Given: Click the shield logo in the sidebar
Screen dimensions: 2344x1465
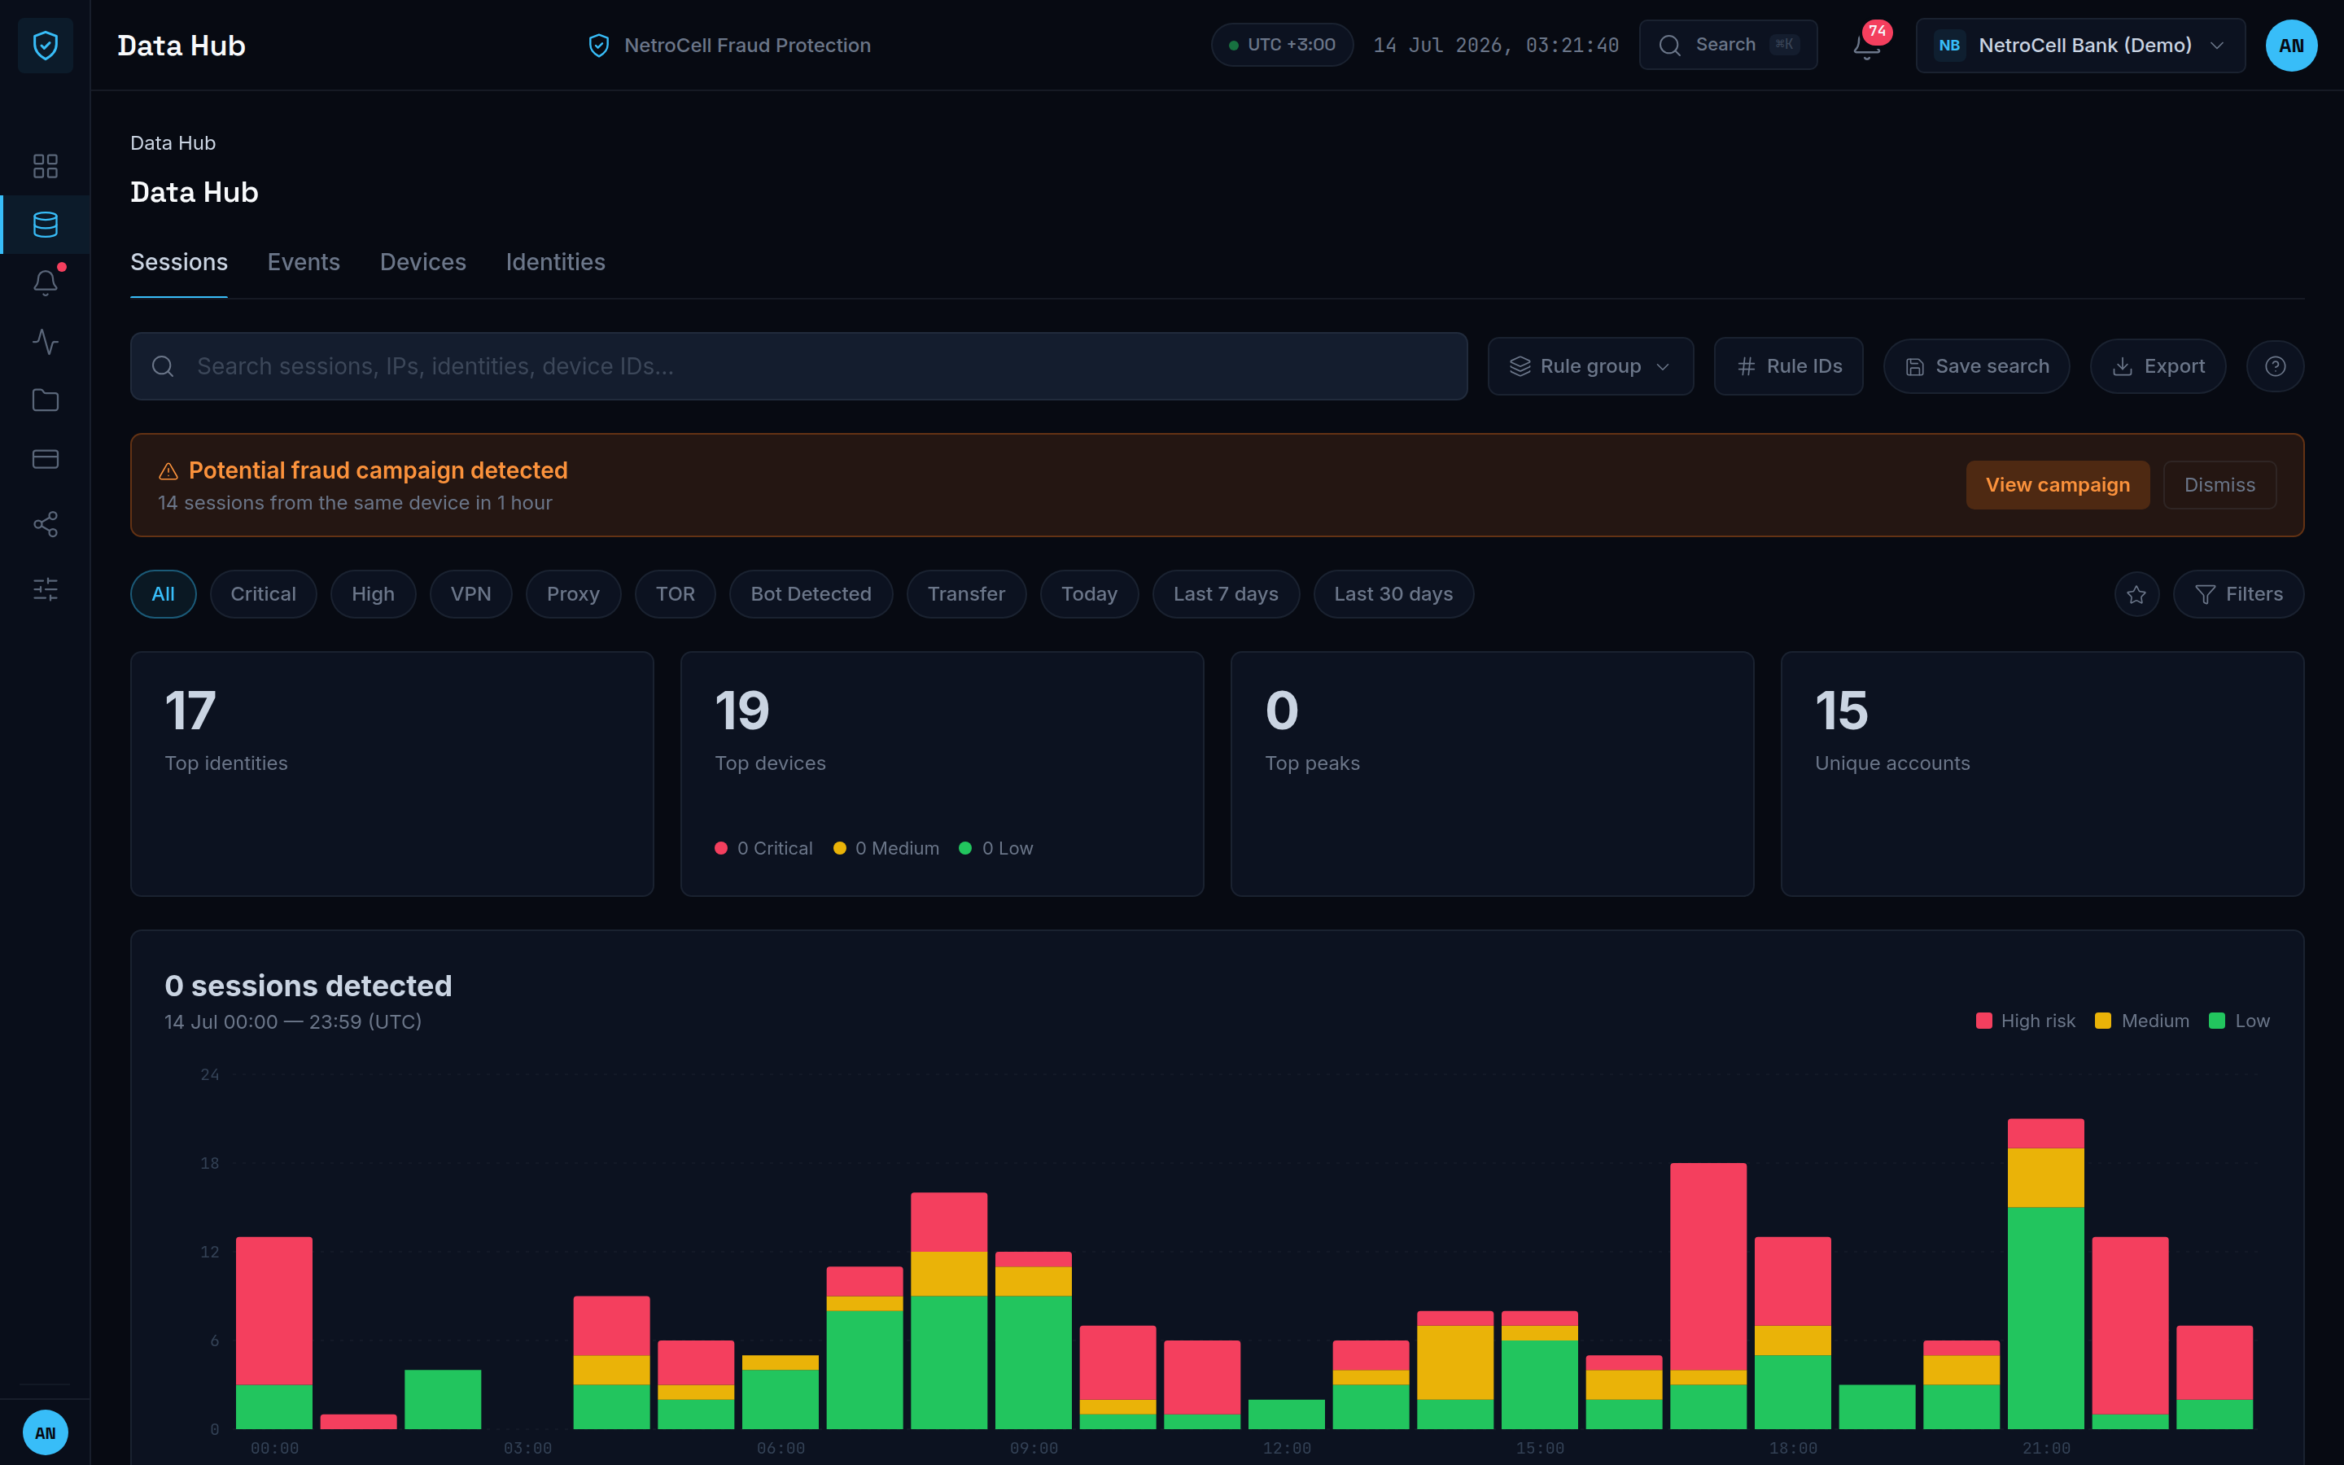Looking at the screenshot, I should (x=46, y=45).
